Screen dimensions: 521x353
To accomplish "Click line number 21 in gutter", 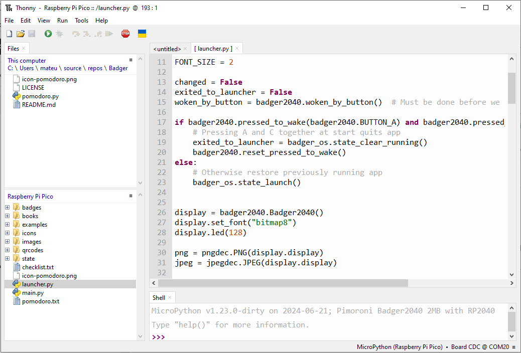I will 162,162.
